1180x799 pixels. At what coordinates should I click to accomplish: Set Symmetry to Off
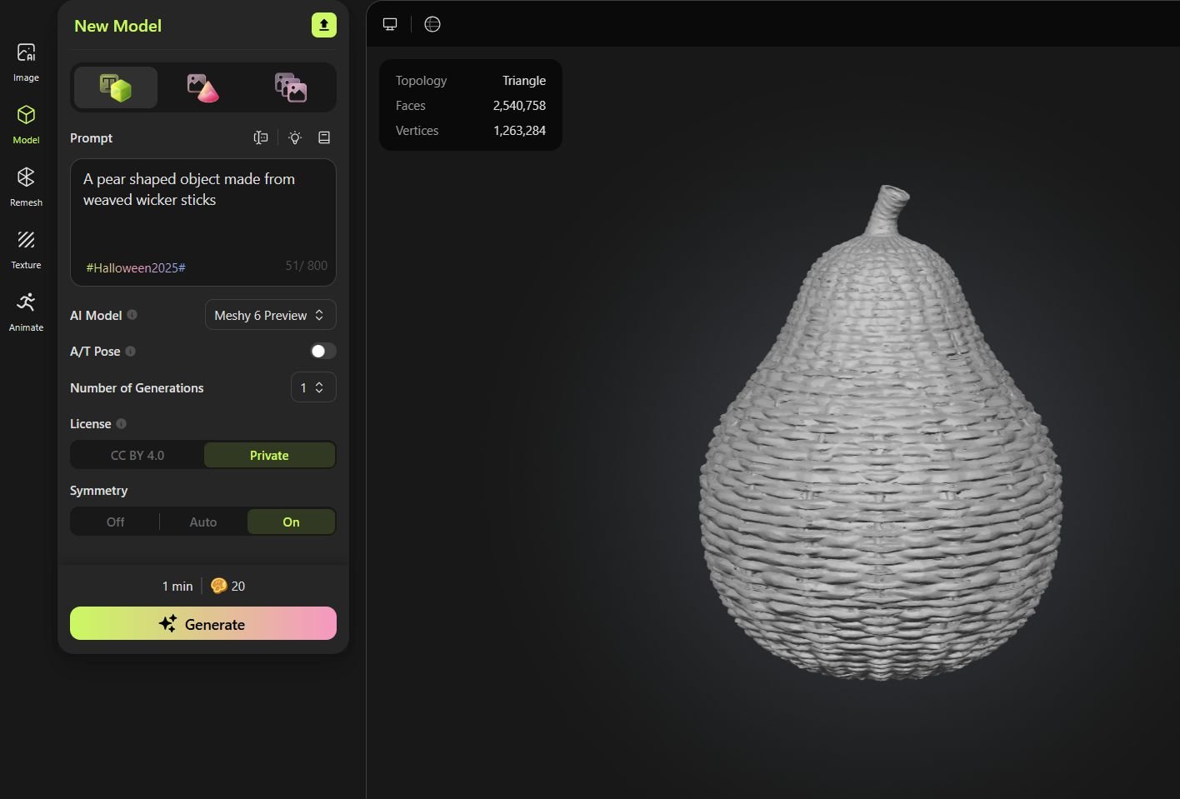point(115,522)
